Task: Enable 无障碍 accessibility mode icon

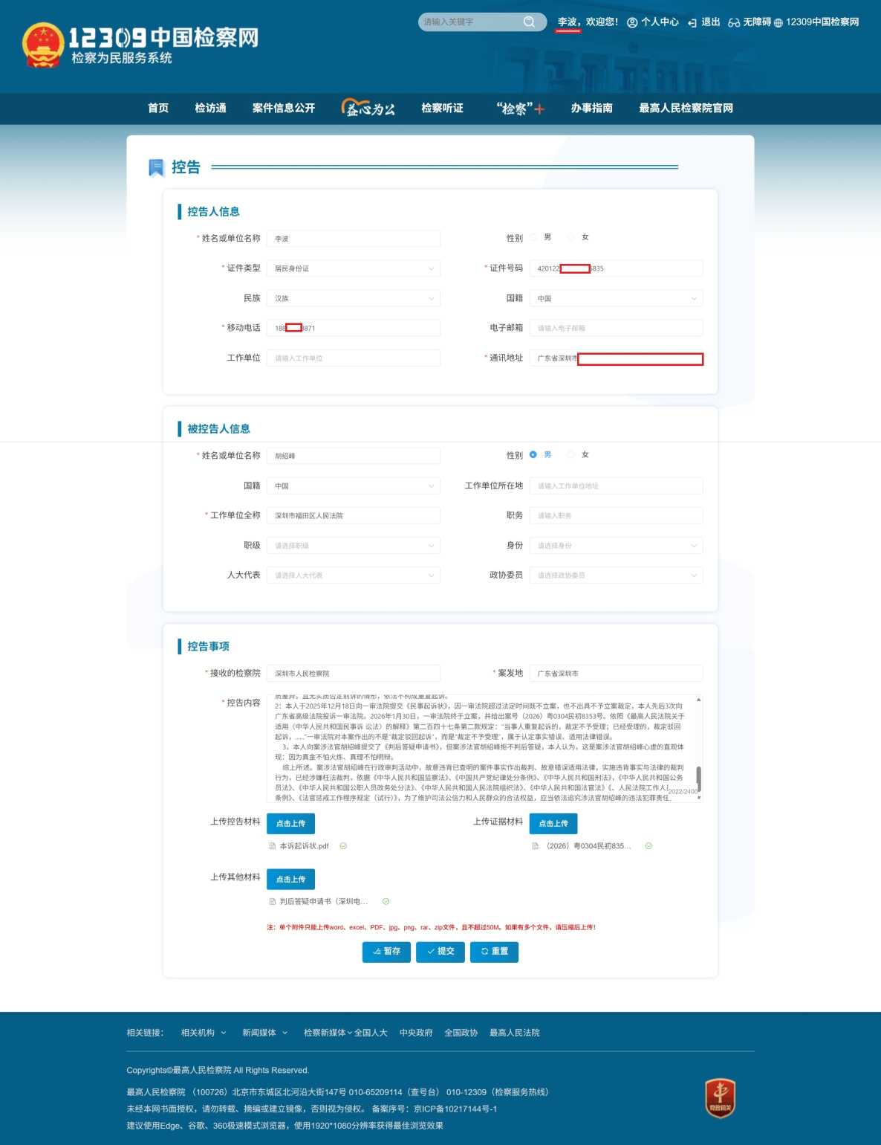Action: click(x=734, y=22)
